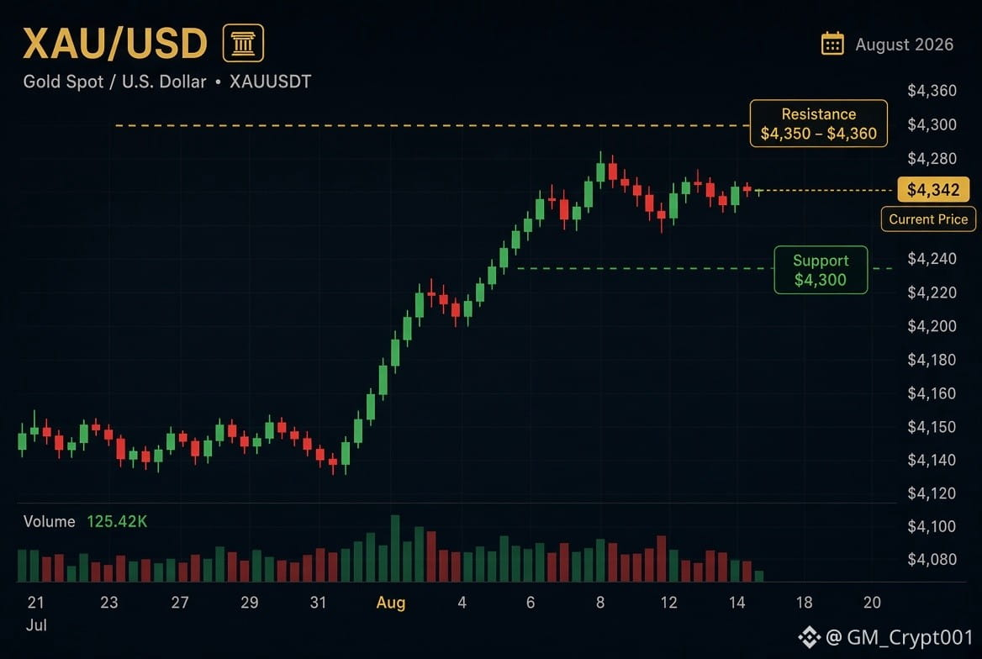Click the $4,140 price axis label

(x=932, y=461)
